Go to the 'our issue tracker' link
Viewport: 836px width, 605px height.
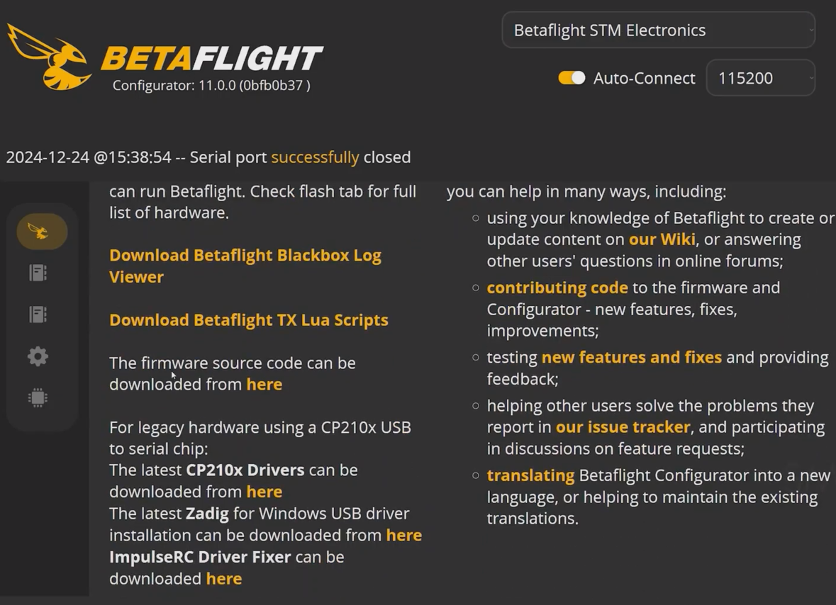click(x=623, y=427)
